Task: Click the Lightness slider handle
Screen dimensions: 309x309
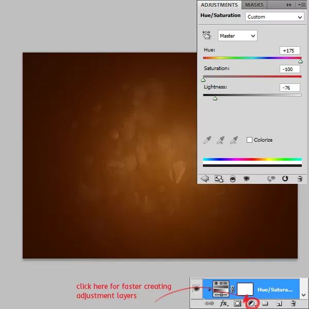Action: 215,98
